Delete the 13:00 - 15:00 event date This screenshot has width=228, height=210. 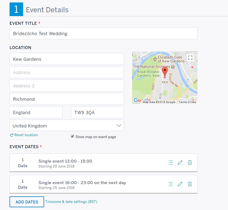pos(190,162)
